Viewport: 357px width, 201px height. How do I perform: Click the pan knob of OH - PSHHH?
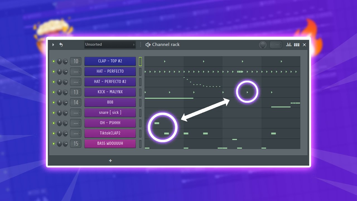click(x=59, y=123)
